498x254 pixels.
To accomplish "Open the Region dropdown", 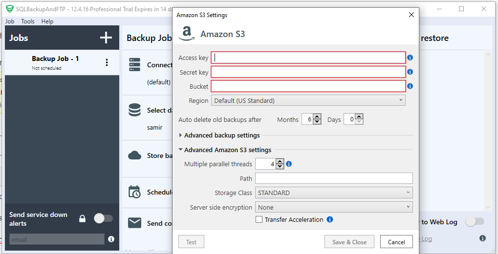I will click(308, 100).
